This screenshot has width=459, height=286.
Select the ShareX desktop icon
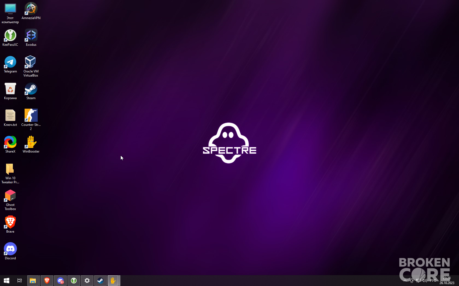click(x=10, y=145)
